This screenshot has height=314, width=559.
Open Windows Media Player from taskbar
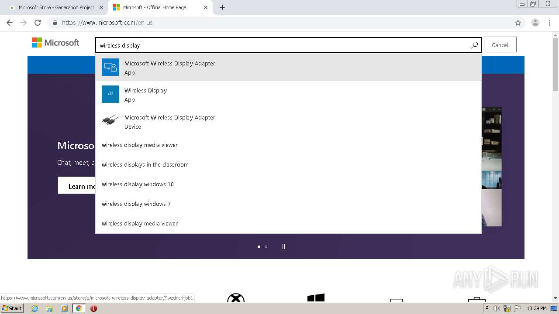(x=64, y=308)
